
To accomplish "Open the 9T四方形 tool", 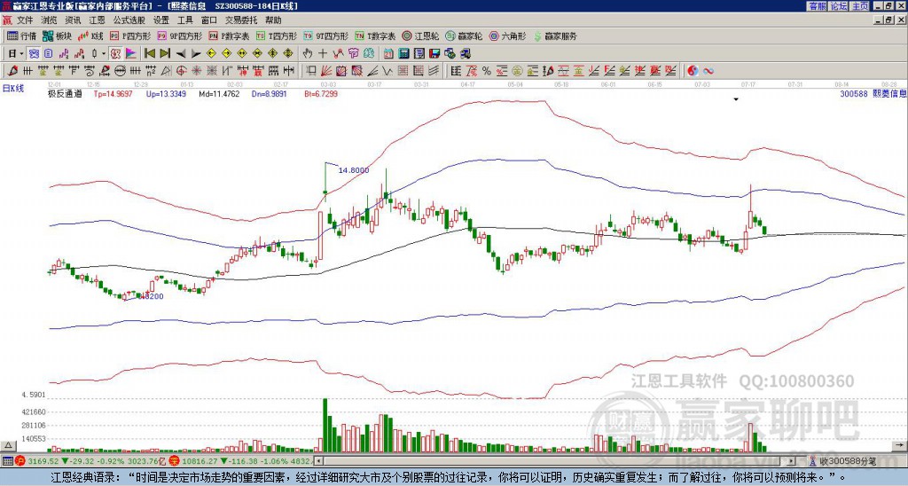I will (x=325, y=35).
